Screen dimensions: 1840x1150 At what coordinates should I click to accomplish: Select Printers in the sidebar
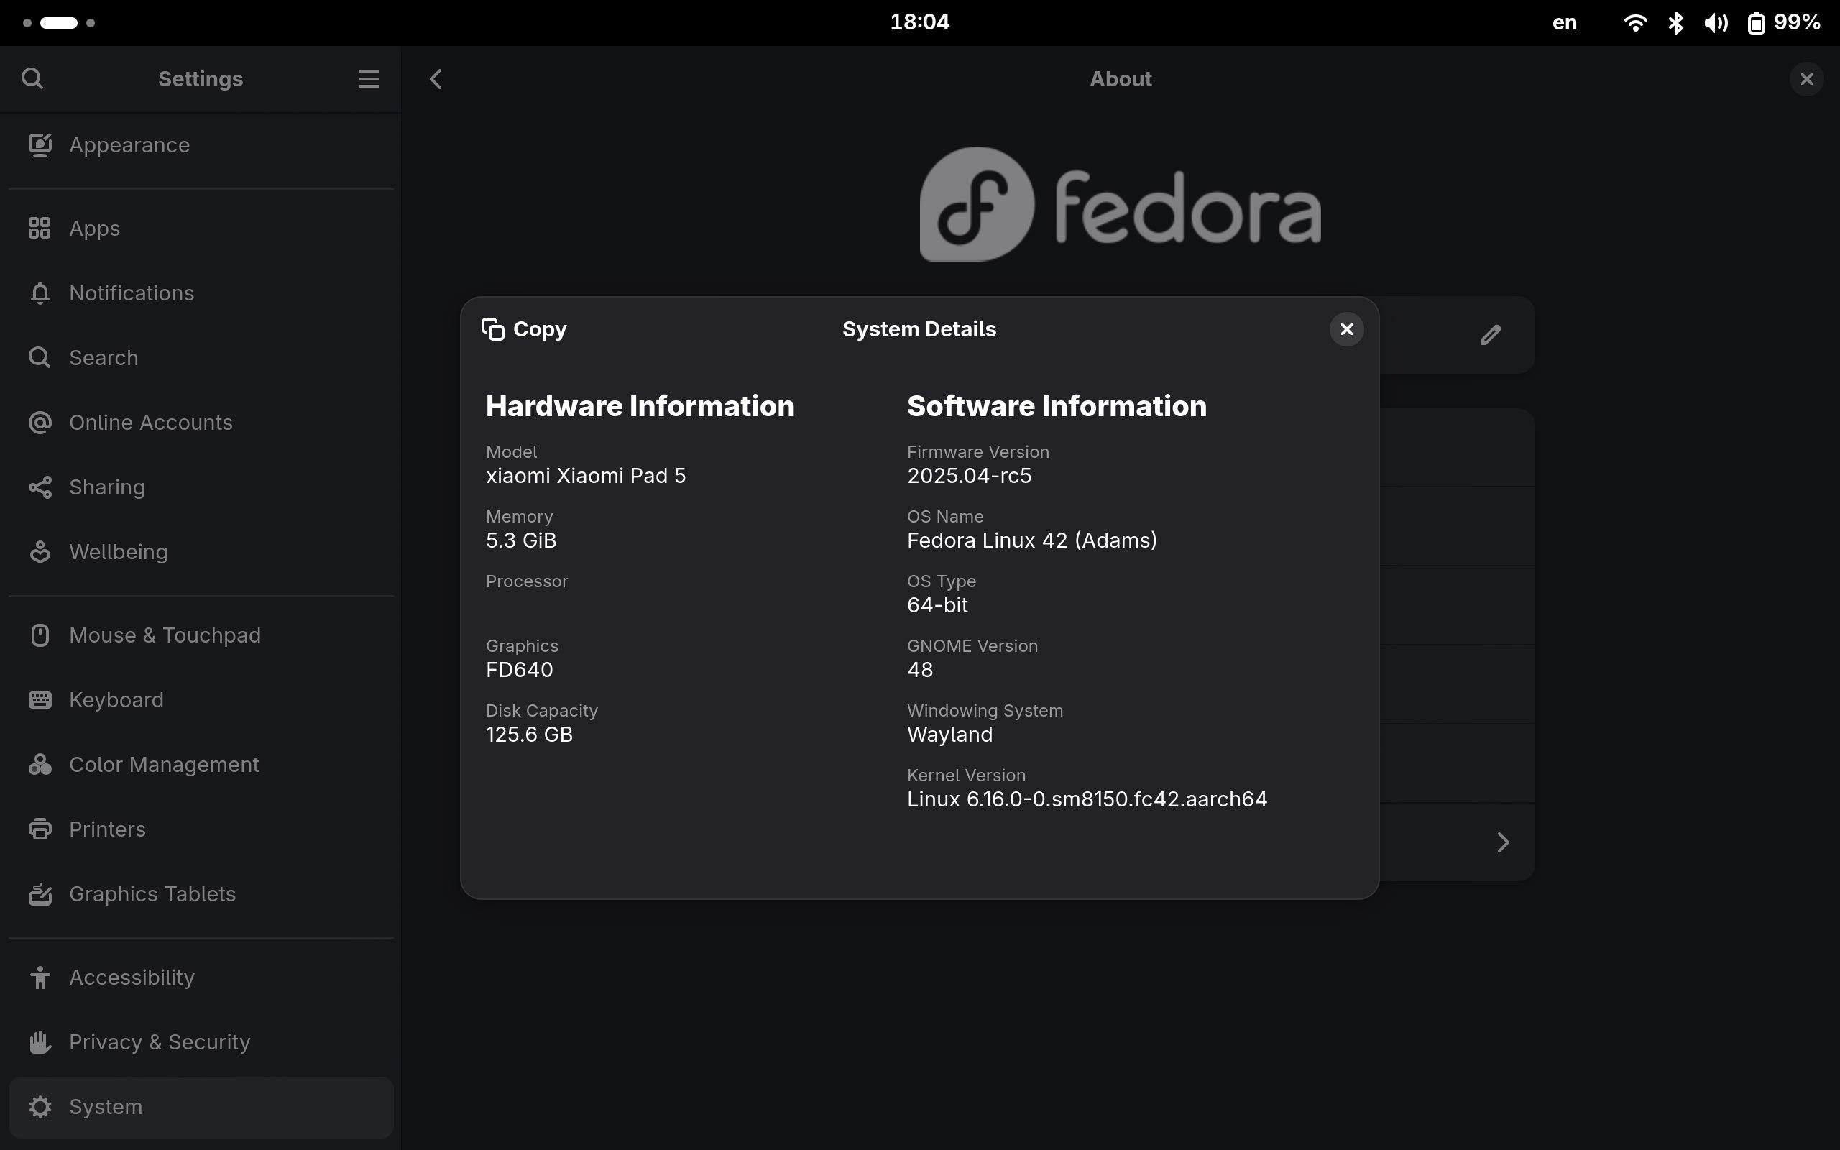(201, 829)
